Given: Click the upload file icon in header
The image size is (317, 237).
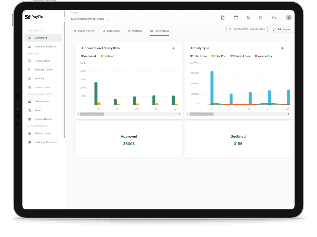Looking at the screenshot, I should click(223, 18).
